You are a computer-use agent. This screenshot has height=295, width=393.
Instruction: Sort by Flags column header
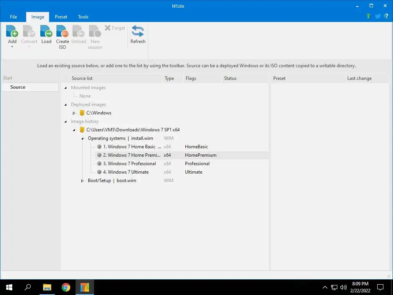tap(203, 78)
